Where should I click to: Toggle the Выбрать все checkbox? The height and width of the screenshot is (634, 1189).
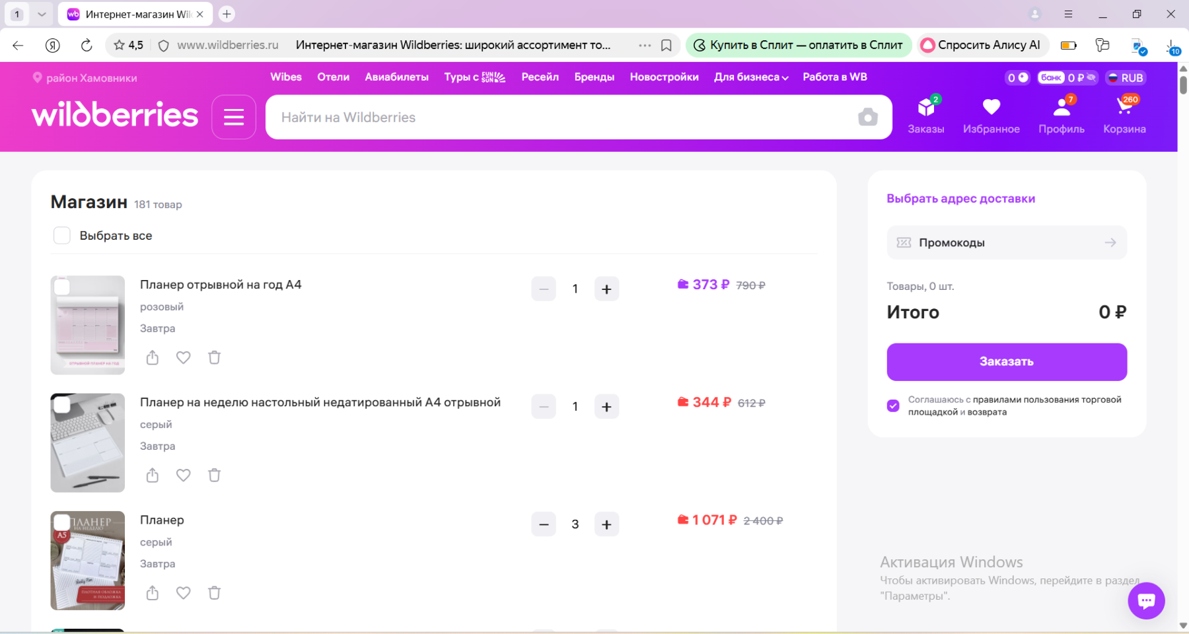point(62,236)
